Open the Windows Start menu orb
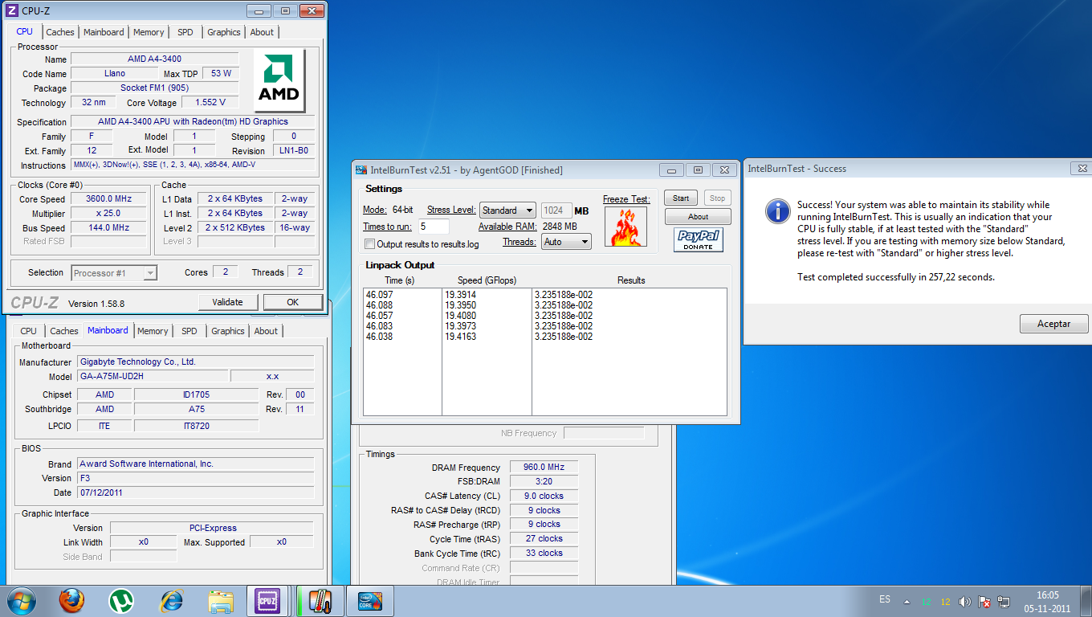This screenshot has width=1092, height=617. (21, 601)
